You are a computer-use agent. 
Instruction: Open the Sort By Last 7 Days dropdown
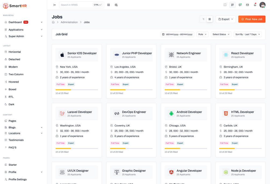[x=247, y=34]
